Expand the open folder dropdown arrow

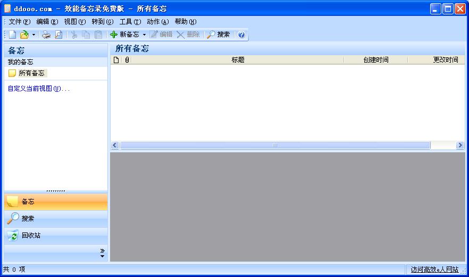33,34
